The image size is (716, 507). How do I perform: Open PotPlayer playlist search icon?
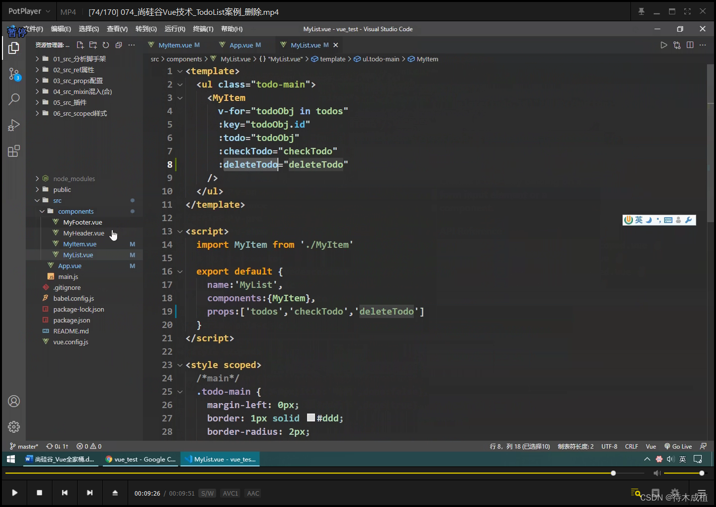636,493
